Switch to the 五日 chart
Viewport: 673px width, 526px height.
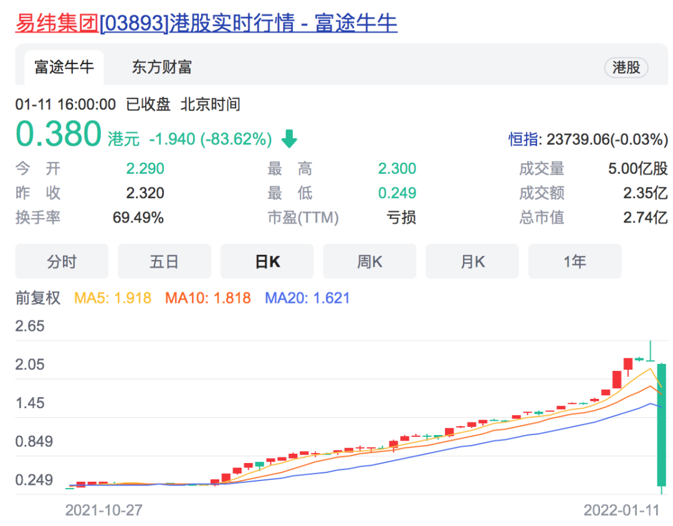164,261
